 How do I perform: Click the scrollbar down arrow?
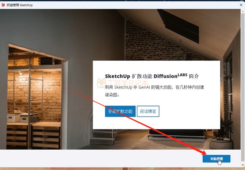click(244, 165)
